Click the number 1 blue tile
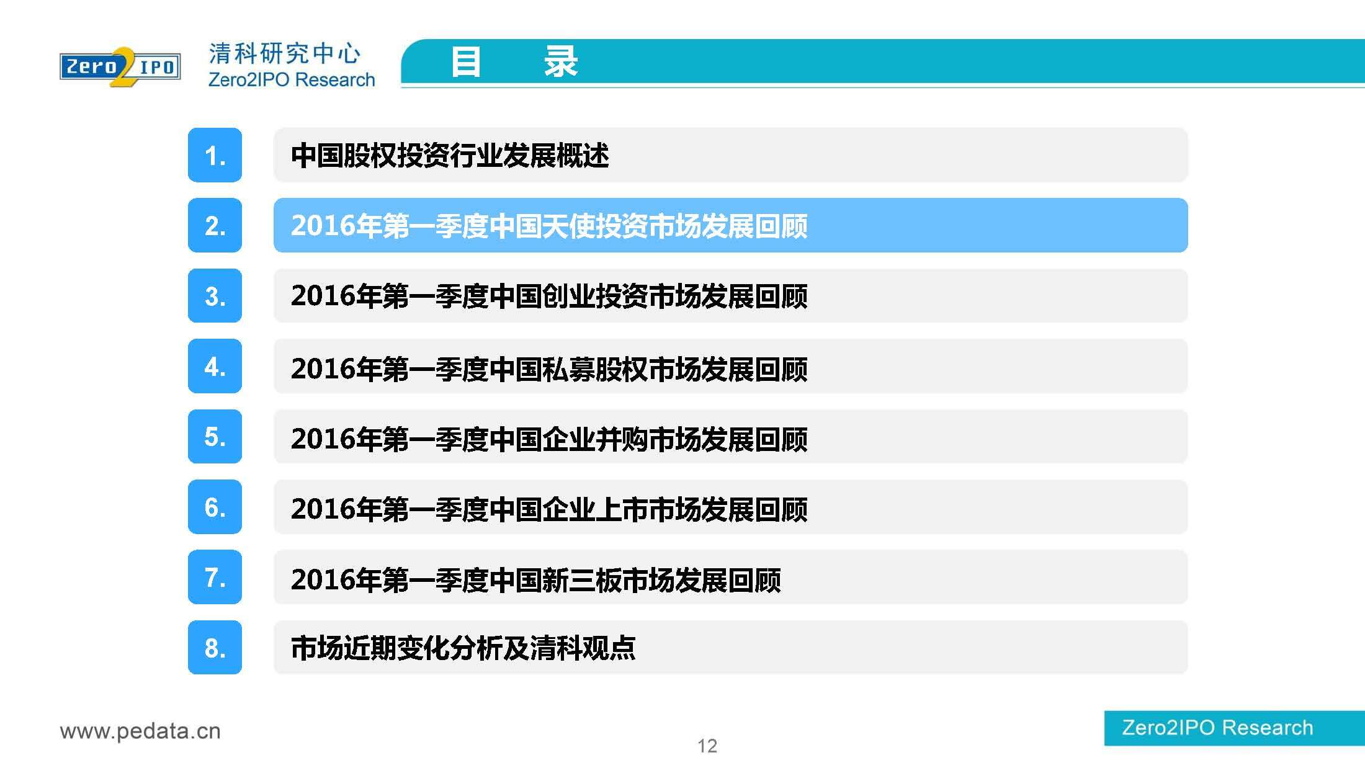Image resolution: width=1365 pixels, height=768 pixels. pos(215,155)
